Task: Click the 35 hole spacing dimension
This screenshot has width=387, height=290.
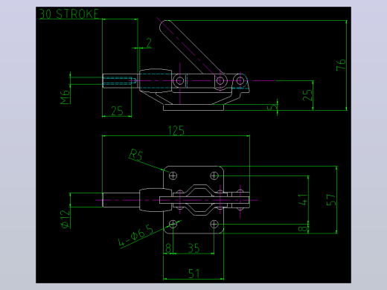Action: pos(193,248)
